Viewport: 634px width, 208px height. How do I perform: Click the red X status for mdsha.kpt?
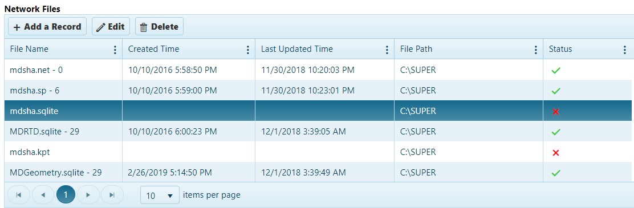(x=555, y=153)
